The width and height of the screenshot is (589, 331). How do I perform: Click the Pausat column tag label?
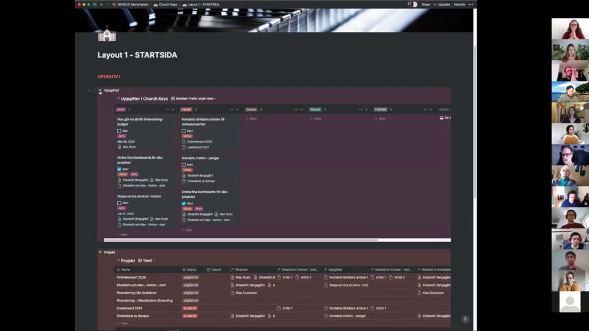315,110
